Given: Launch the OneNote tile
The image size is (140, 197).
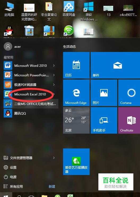Looking at the screenshot, I should [x=129, y=120].
